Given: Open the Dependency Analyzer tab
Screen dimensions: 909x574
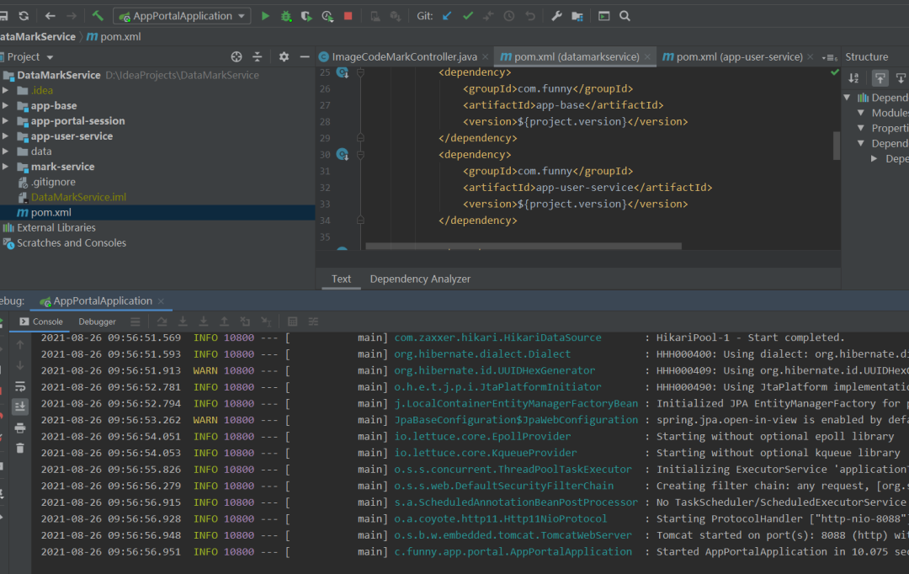Looking at the screenshot, I should click(x=420, y=279).
